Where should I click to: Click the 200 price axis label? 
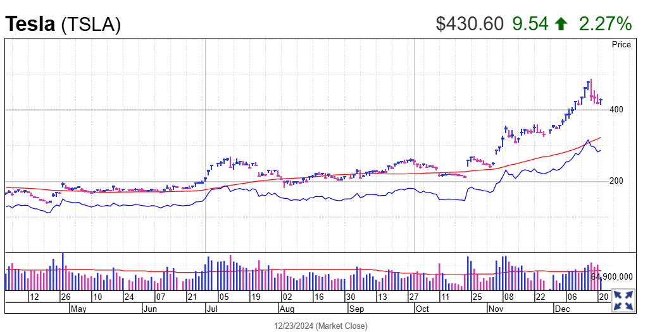(616, 181)
